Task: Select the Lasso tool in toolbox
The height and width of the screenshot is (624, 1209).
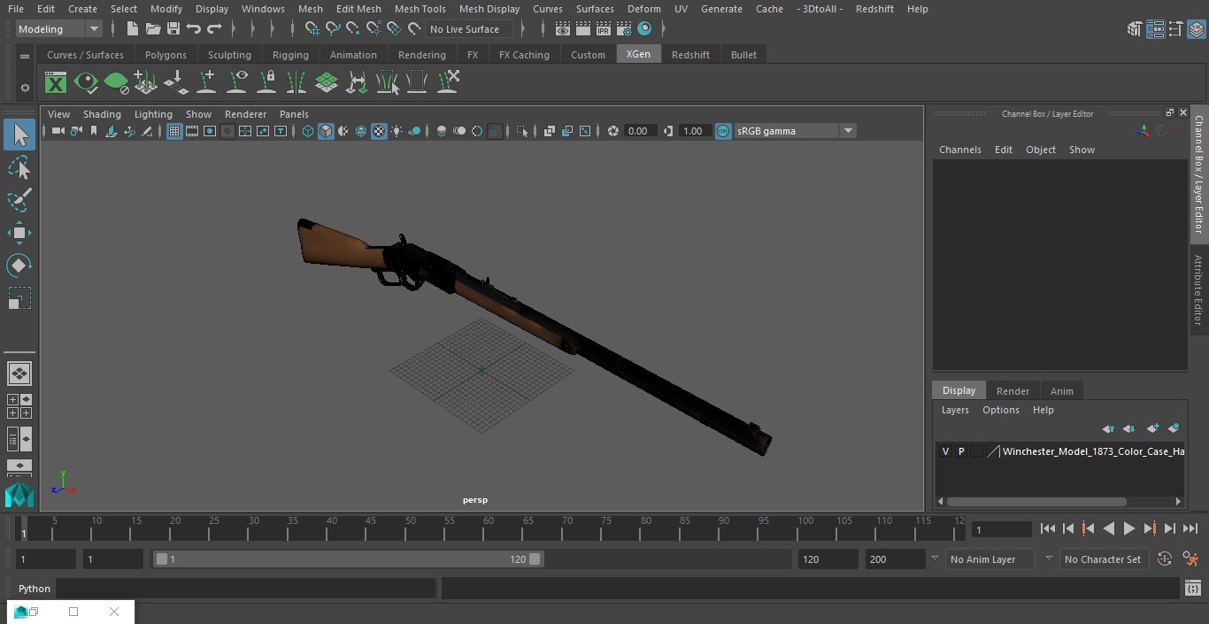Action: coord(19,167)
